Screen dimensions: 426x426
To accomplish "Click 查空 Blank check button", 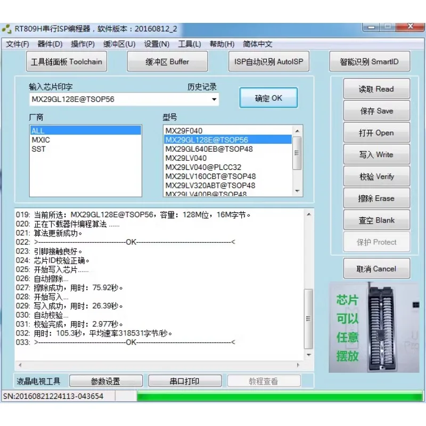I will click(x=376, y=220).
